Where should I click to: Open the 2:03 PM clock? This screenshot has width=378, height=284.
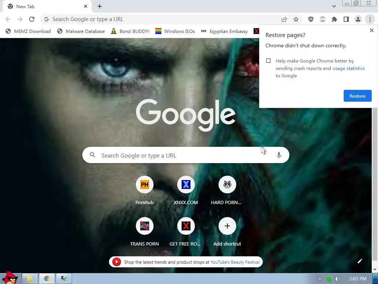(358, 279)
